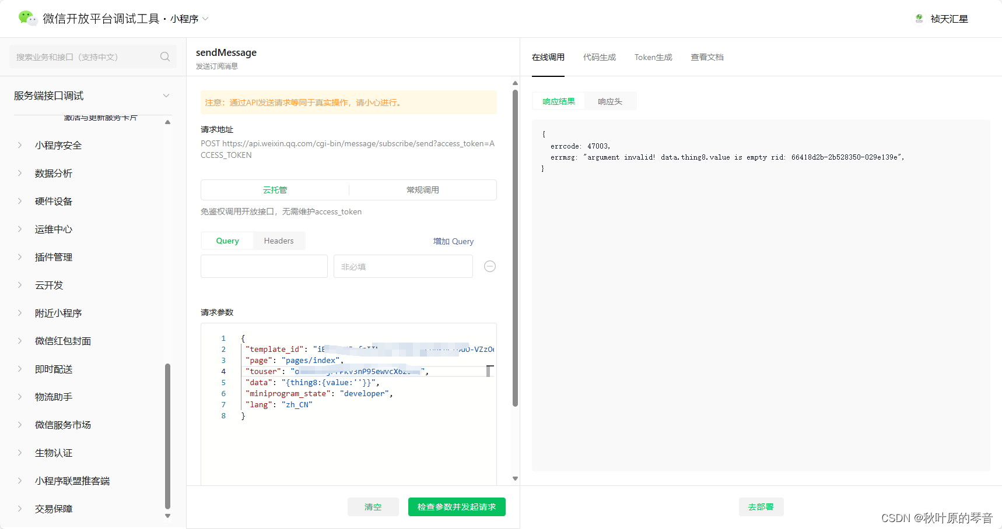Image resolution: width=1002 pixels, height=529 pixels.
Task: Open 即时配送 in the sidebar
Action: [54, 369]
